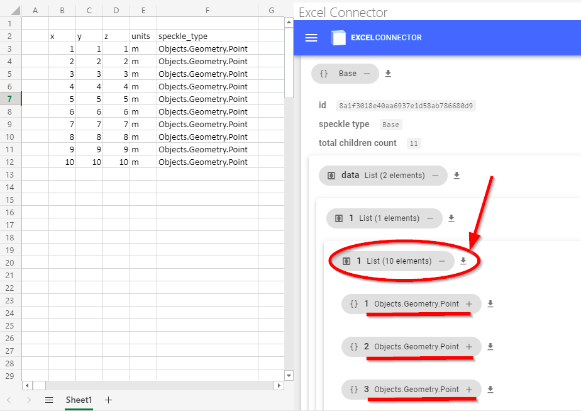
Task: Select the Objects.Geometry.Point cell in row 12
Action: coord(207,162)
